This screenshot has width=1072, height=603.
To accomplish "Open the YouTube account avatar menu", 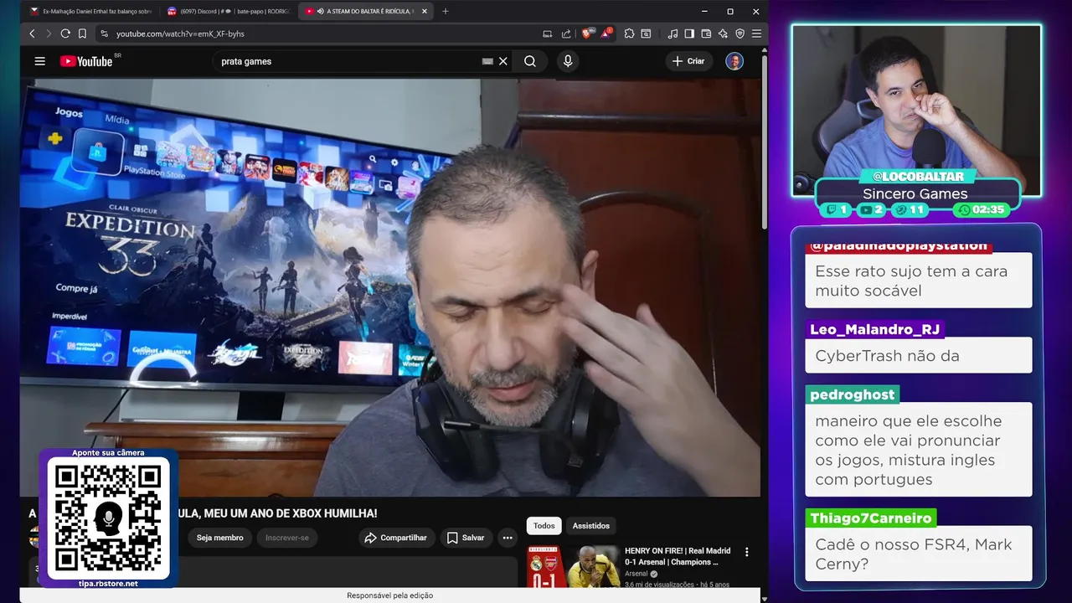I will pos(734,61).
